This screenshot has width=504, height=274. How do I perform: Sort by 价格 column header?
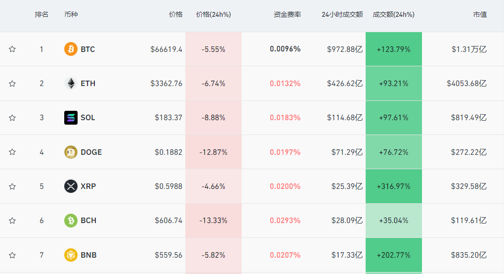[x=176, y=14]
